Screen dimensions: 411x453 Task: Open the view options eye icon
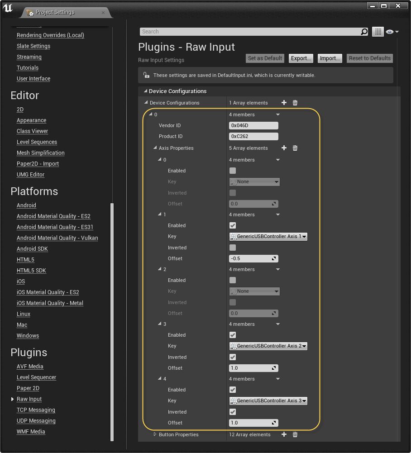(392, 32)
